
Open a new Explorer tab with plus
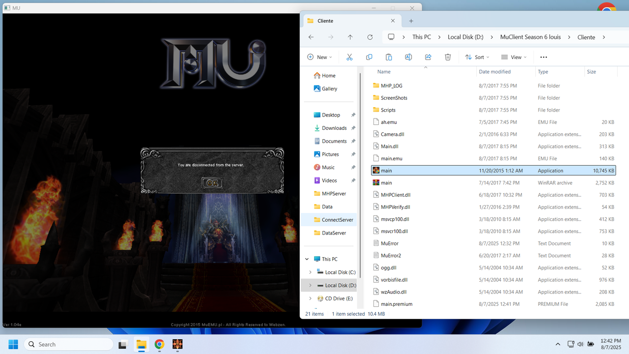(411, 21)
